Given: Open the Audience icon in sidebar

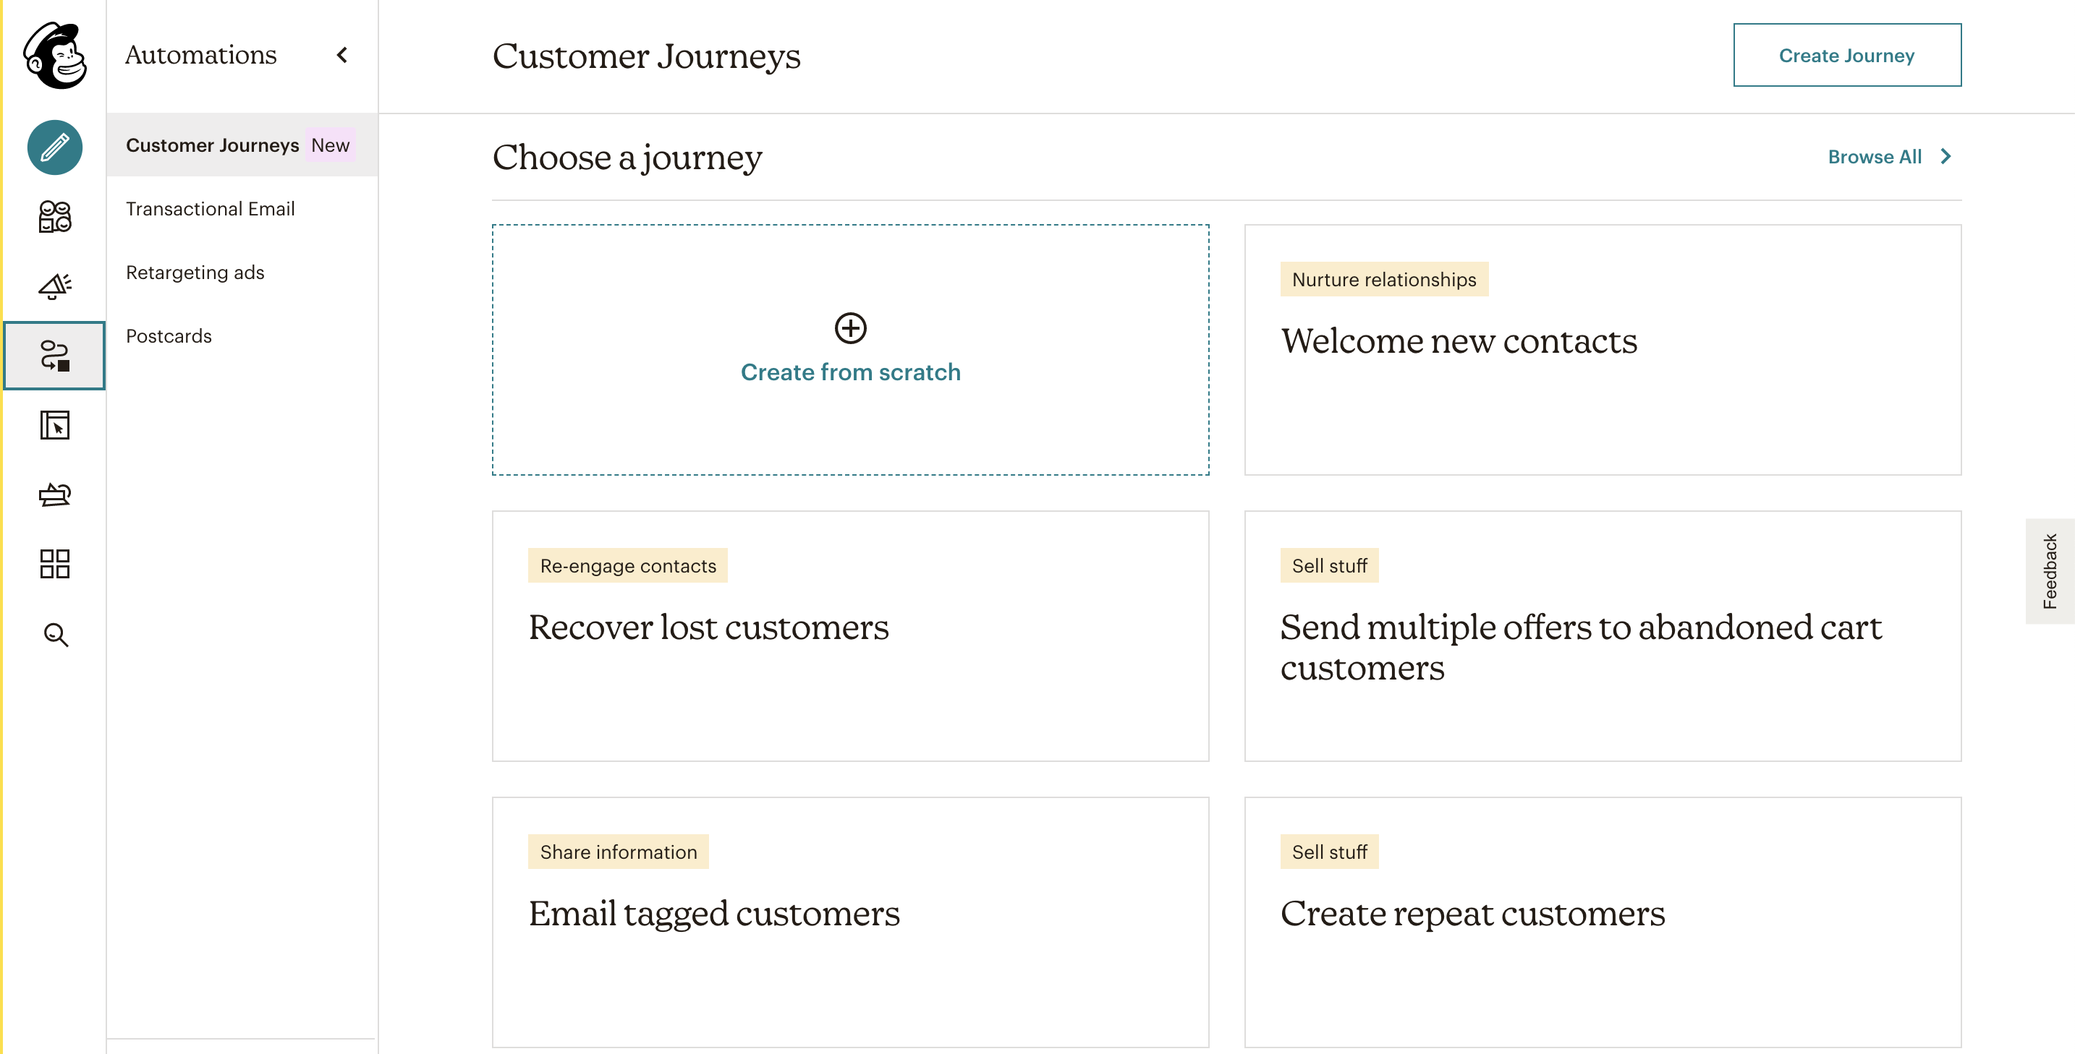Looking at the screenshot, I should [x=55, y=216].
